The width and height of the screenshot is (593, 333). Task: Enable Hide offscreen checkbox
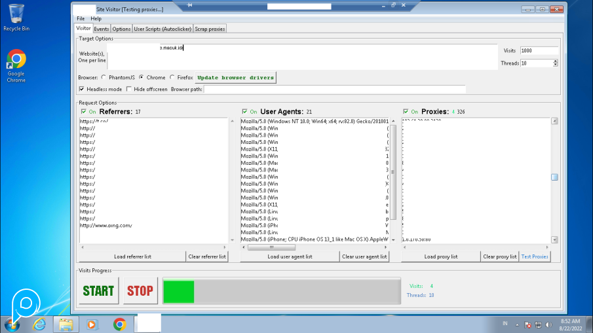coord(129,89)
